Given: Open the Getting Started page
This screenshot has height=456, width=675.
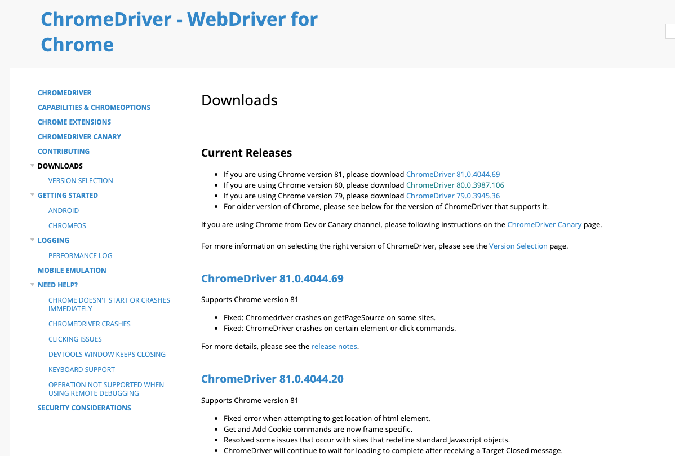Looking at the screenshot, I should tap(68, 195).
